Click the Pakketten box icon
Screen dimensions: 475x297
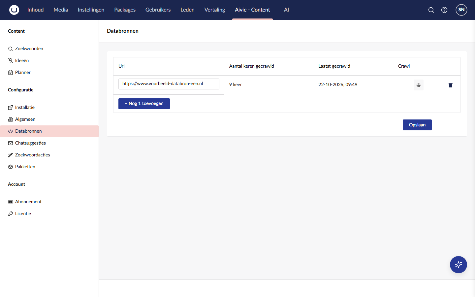(11, 167)
